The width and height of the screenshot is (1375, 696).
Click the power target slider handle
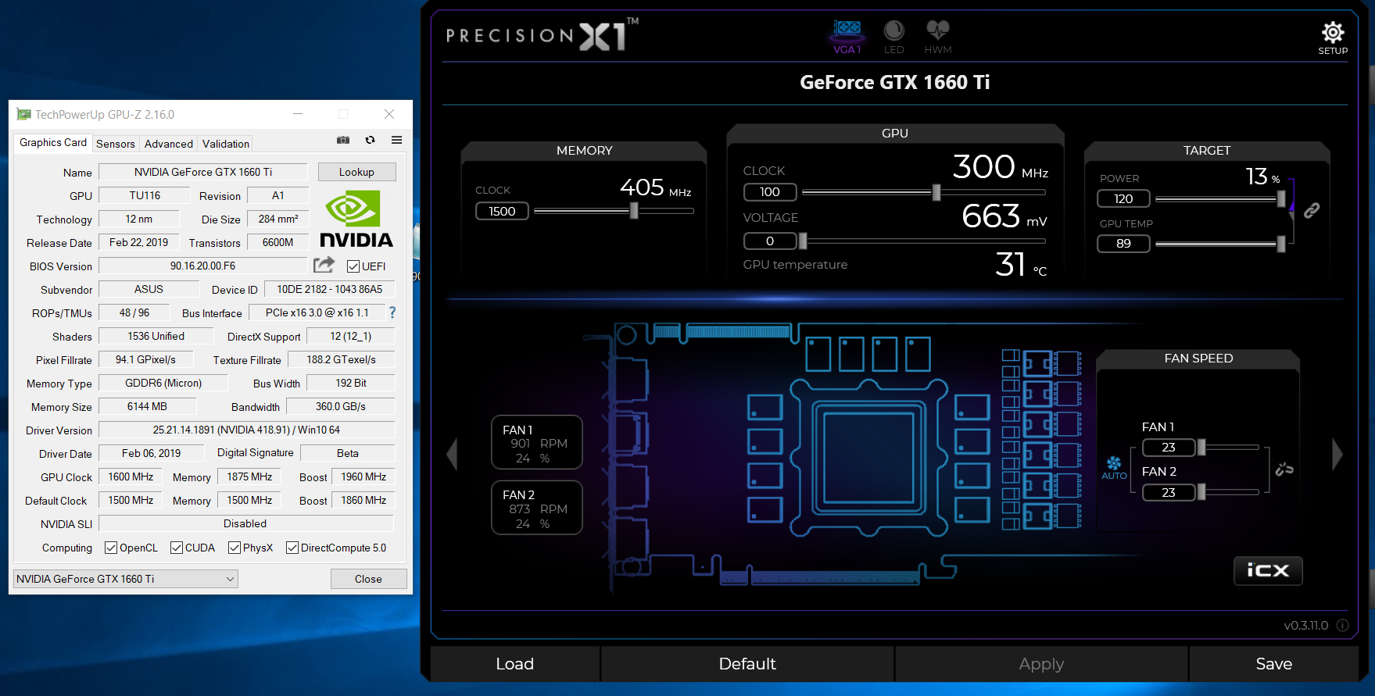click(x=1281, y=199)
